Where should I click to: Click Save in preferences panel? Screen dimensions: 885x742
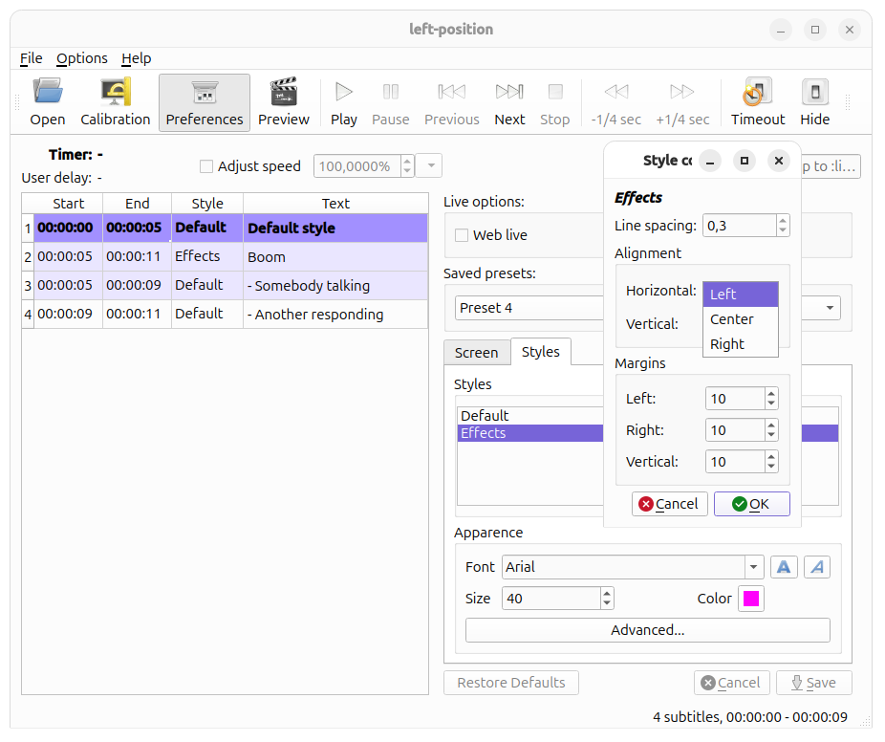(x=814, y=683)
